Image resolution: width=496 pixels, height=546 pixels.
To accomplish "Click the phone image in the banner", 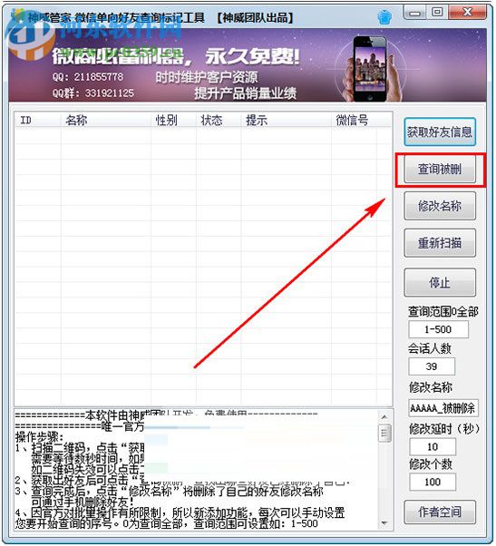I will click(x=370, y=68).
